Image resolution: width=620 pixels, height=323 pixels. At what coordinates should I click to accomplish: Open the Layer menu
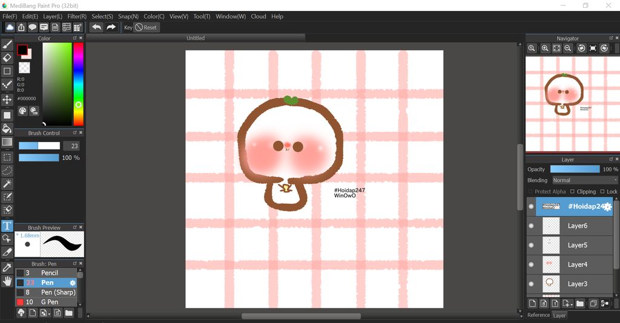point(53,16)
